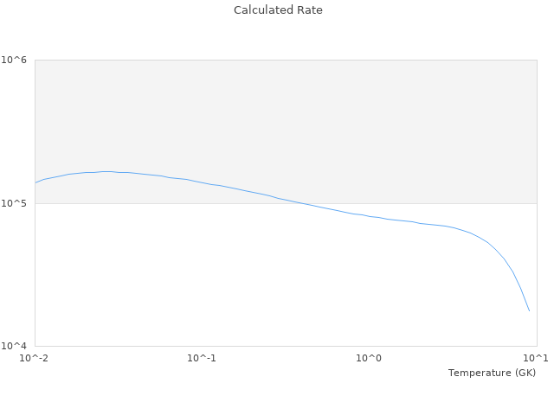This screenshot has height=415, width=554.
Task: Click the 10^0 x-axis tick label
Action: tap(370, 359)
